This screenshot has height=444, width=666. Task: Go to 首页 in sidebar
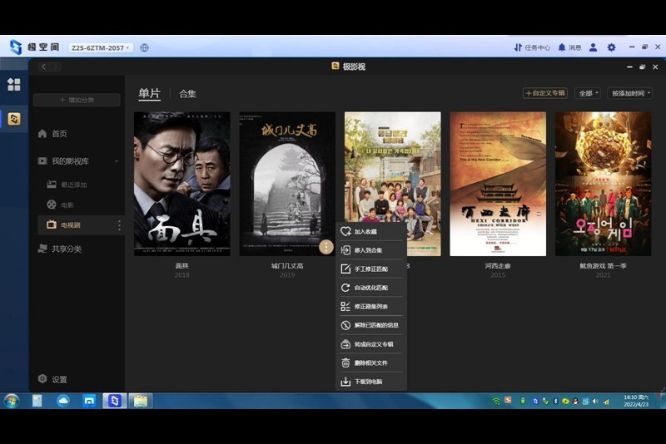coord(52,134)
